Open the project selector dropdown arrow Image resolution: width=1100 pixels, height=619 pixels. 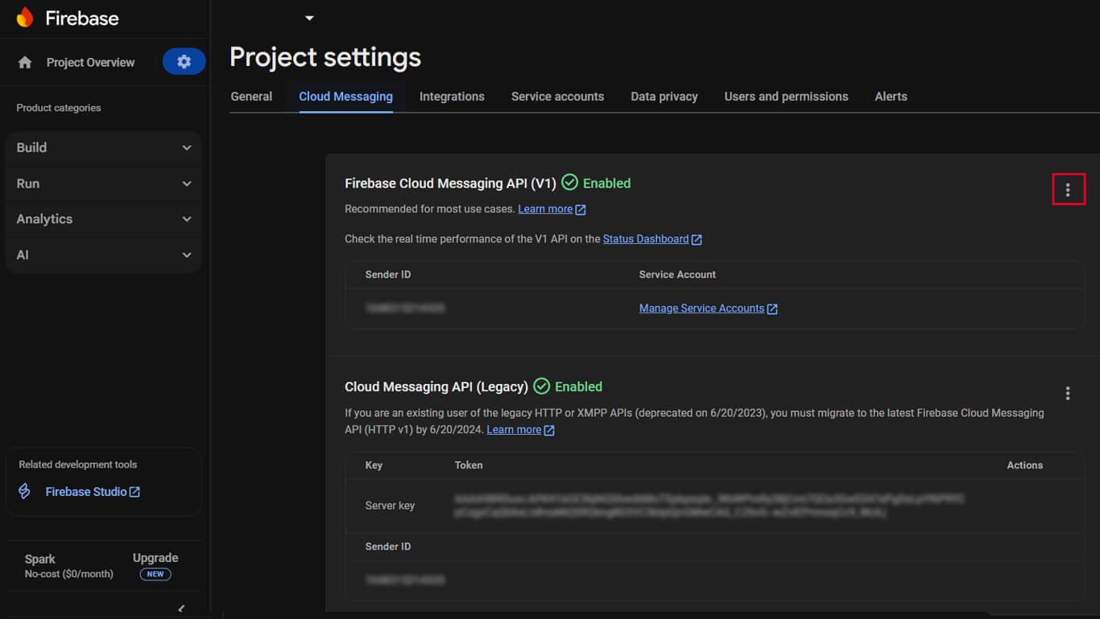tap(309, 19)
